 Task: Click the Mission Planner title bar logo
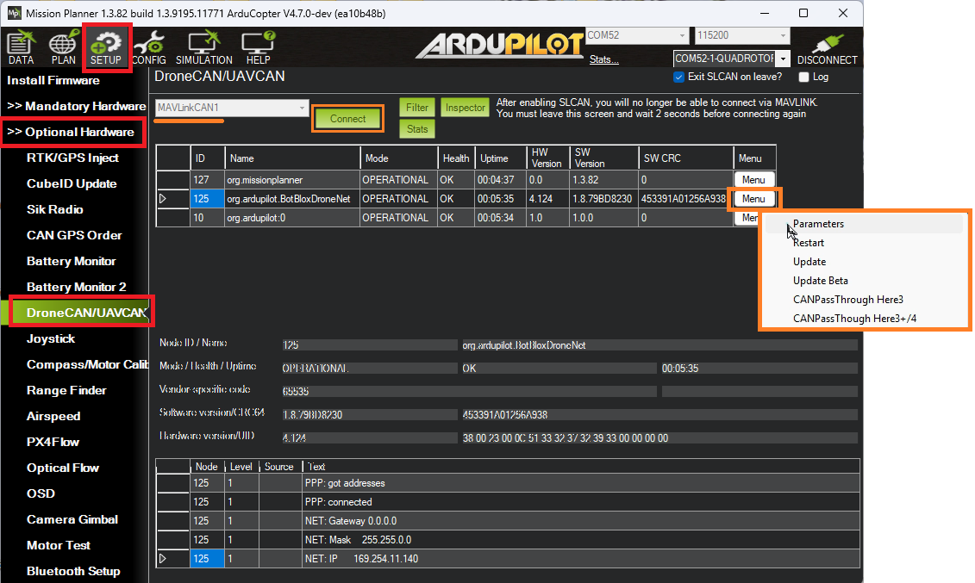click(14, 13)
